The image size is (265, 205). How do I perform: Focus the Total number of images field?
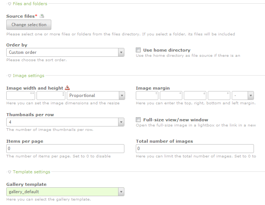pos(195,148)
